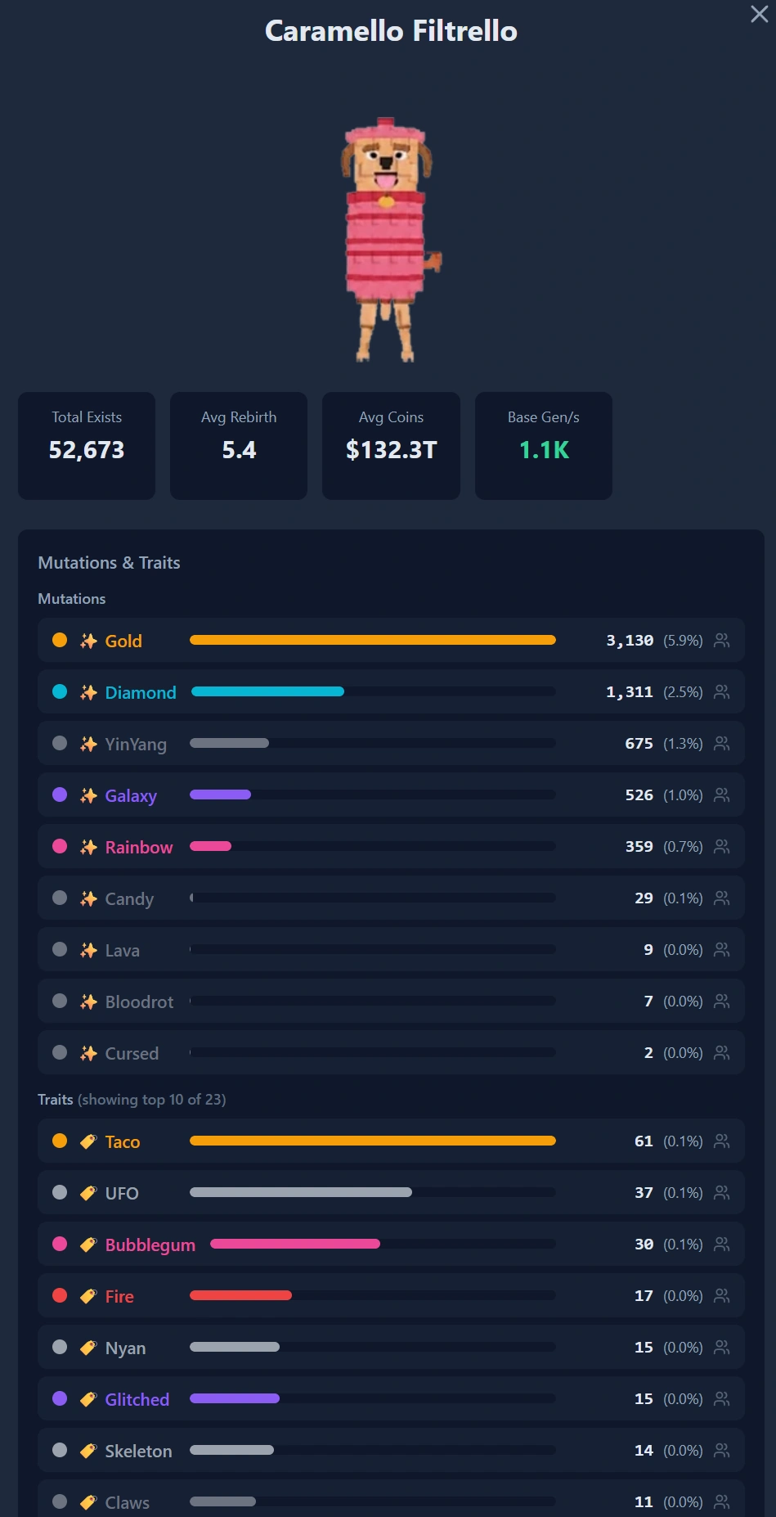Image resolution: width=776 pixels, height=1517 pixels.
Task: Click the owners icon in Galaxy row
Action: coord(721,795)
